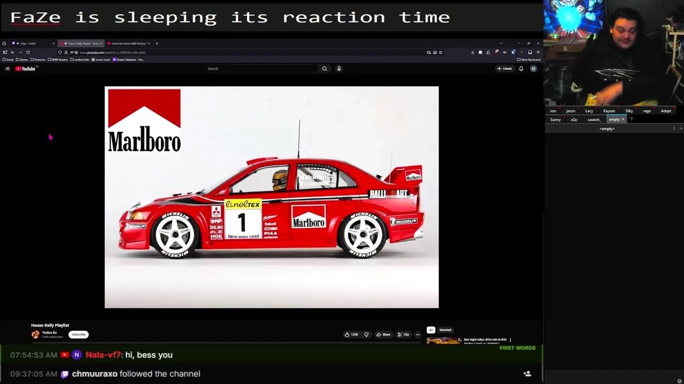Go forward in browser history
Viewport: 684px width, 384px height.
(20, 52)
